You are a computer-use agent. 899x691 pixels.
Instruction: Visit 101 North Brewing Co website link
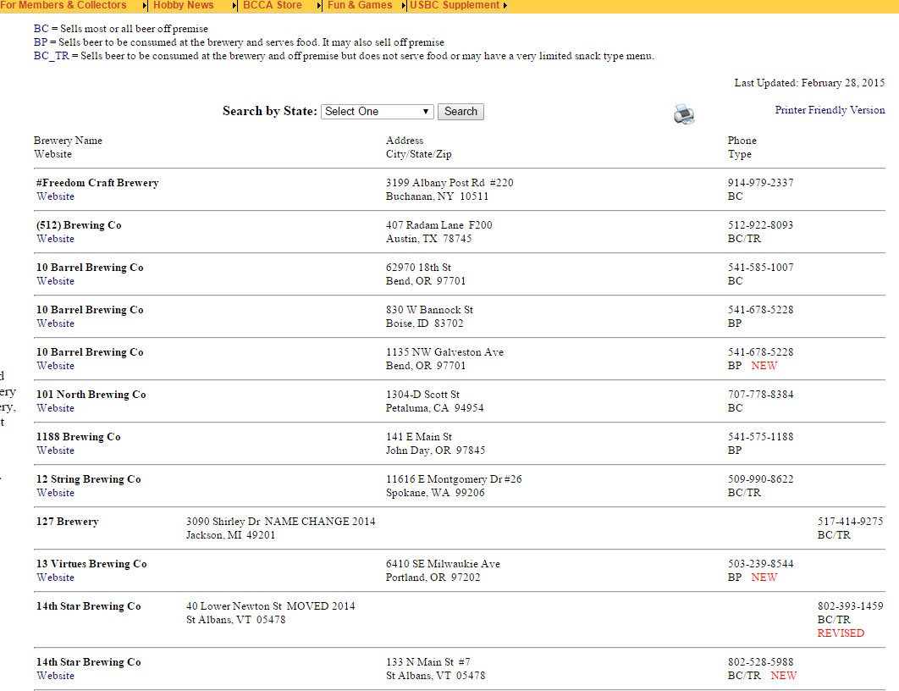tap(56, 408)
